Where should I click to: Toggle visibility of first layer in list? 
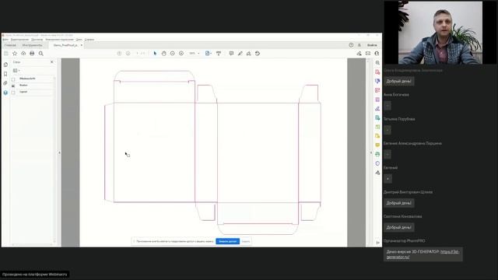click(x=13, y=79)
